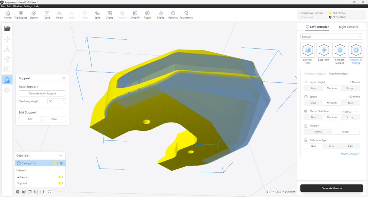The width and height of the screenshot is (368, 197).
Task: Hide Casingv11.stl using the eye icon
Action: (62, 163)
